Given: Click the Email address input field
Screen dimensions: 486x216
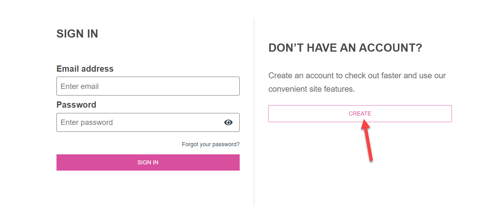Looking at the screenshot, I should click(148, 86).
